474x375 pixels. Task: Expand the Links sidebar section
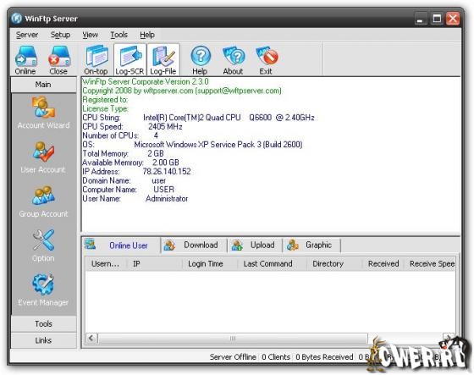(x=43, y=340)
